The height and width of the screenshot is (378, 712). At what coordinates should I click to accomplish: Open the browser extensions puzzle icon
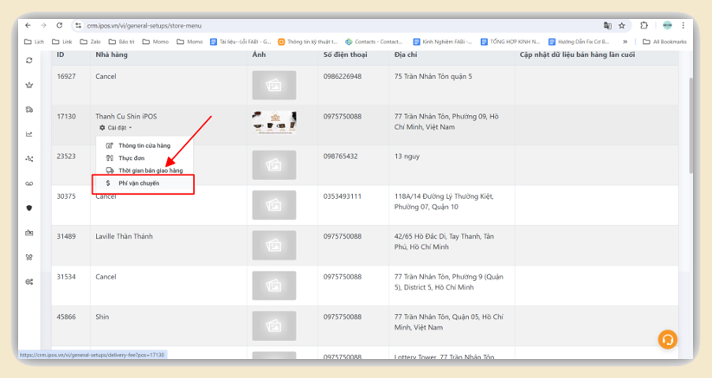(x=645, y=26)
